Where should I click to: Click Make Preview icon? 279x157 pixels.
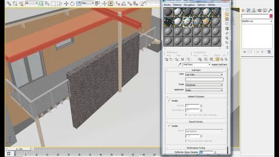[227, 33]
